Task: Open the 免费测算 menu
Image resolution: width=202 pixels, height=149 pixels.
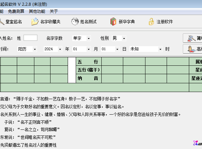Action: [16, 11]
